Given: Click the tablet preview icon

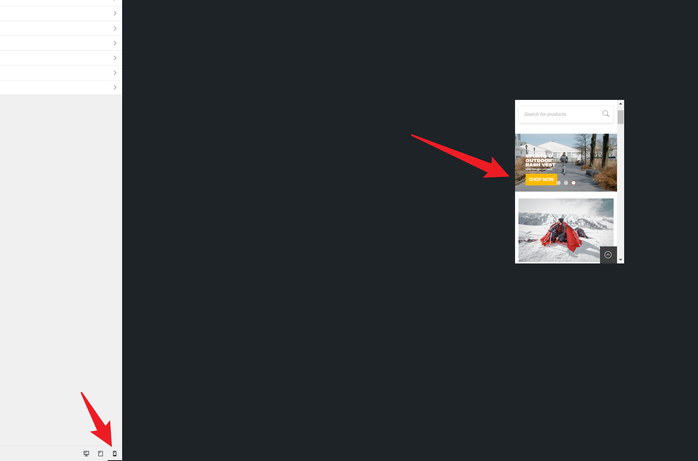Looking at the screenshot, I should coord(100,453).
